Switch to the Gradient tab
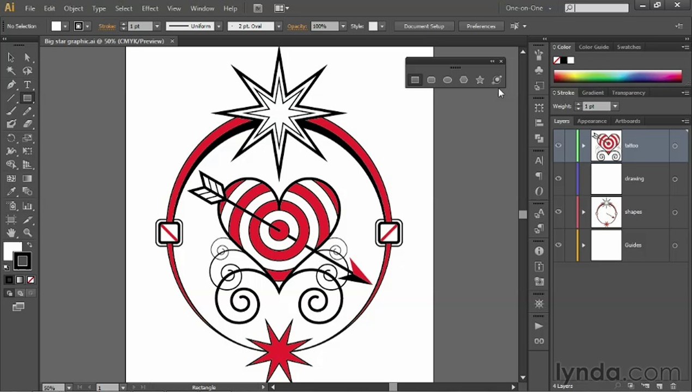The height and width of the screenshot is (392, 692). point(593,93)
